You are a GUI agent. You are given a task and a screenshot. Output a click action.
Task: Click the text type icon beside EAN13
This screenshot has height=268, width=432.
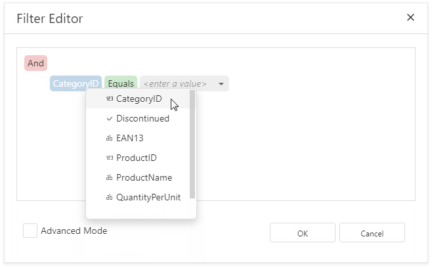[109, 139]
